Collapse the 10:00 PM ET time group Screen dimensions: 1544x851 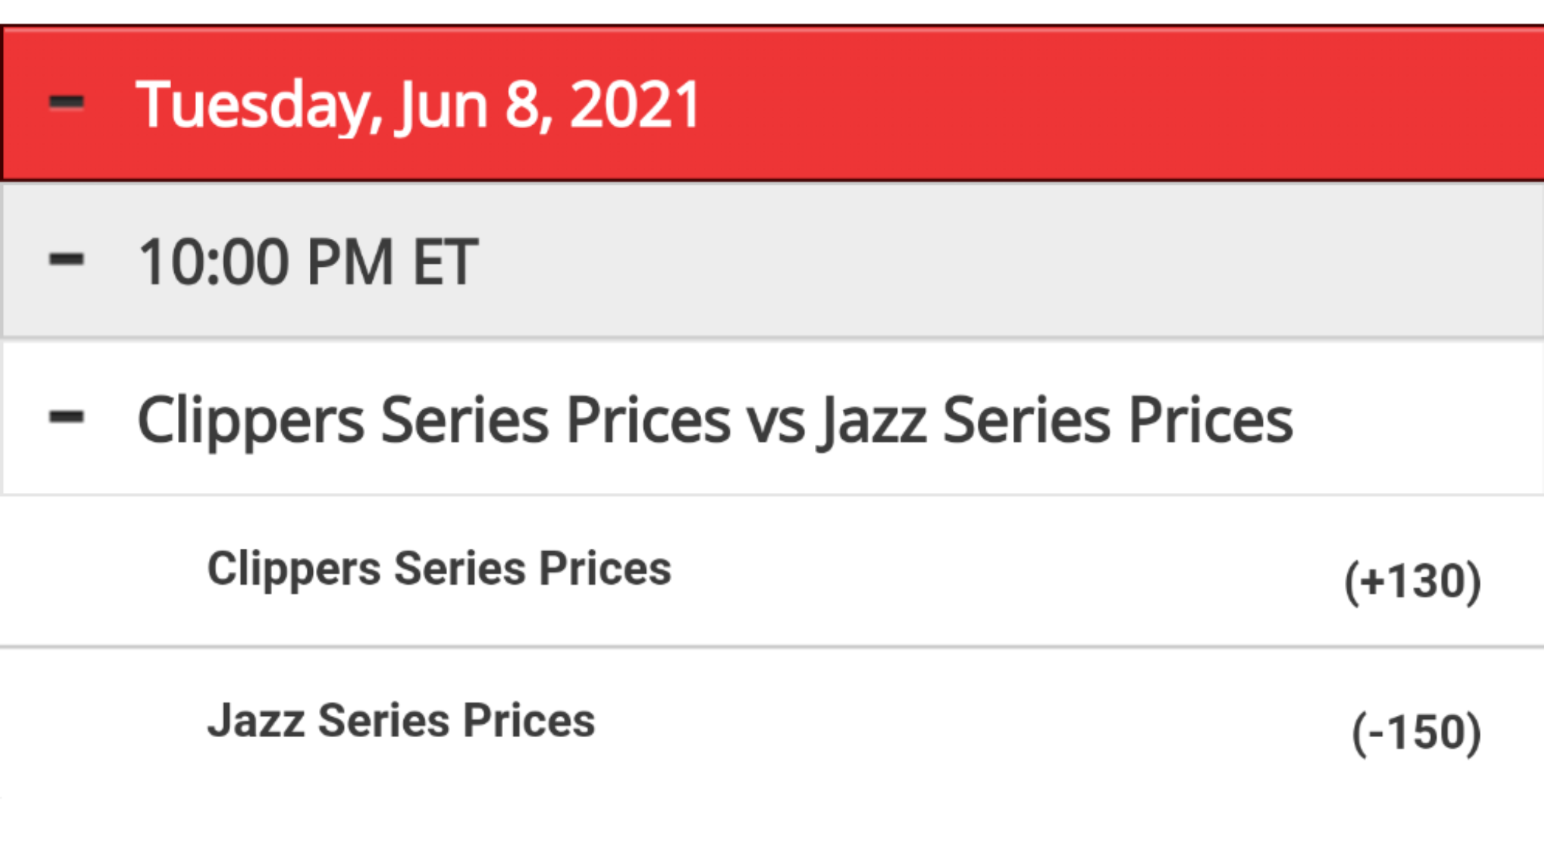coord(66,260)
